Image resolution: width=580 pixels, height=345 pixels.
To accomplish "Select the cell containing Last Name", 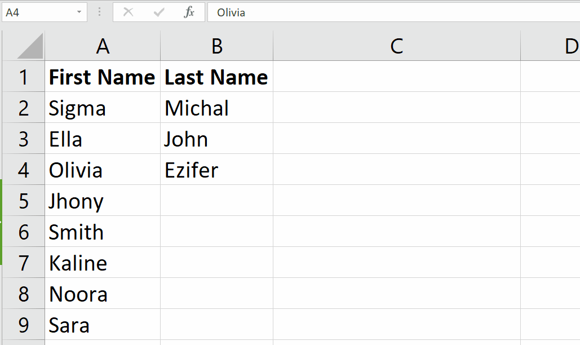I will (x=216, y=77).
